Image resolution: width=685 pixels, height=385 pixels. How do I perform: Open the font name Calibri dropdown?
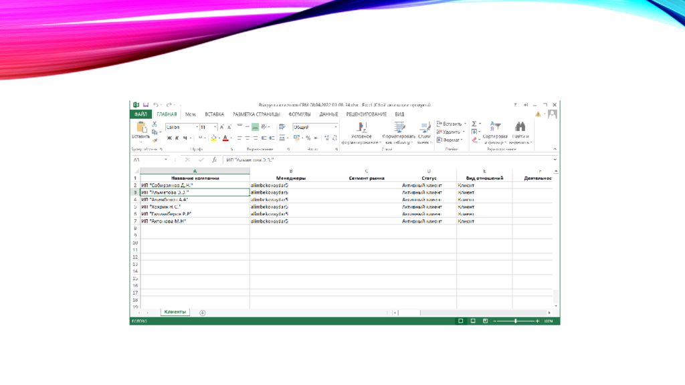197,127
